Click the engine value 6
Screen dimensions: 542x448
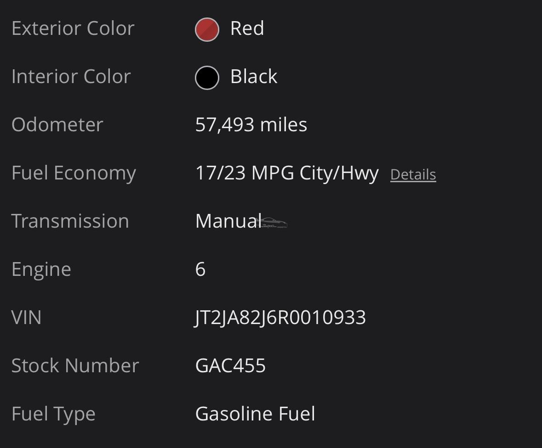click(x=200, y=269)
